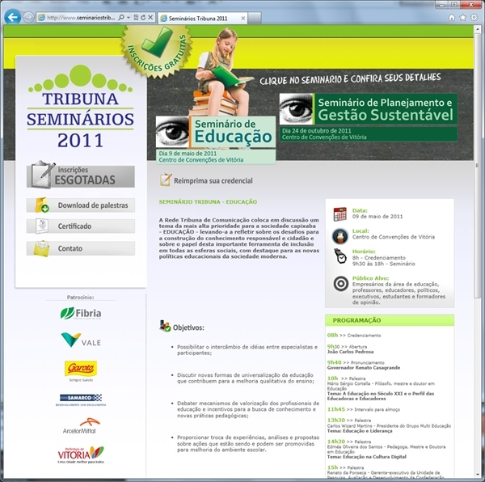Click the address bar URL field

[x=81, y=18]
